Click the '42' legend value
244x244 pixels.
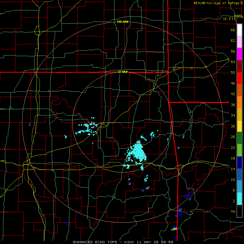(x=233, y=94)
